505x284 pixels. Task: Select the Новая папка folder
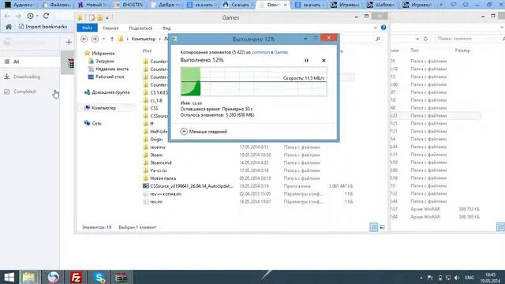coord(159,178)
